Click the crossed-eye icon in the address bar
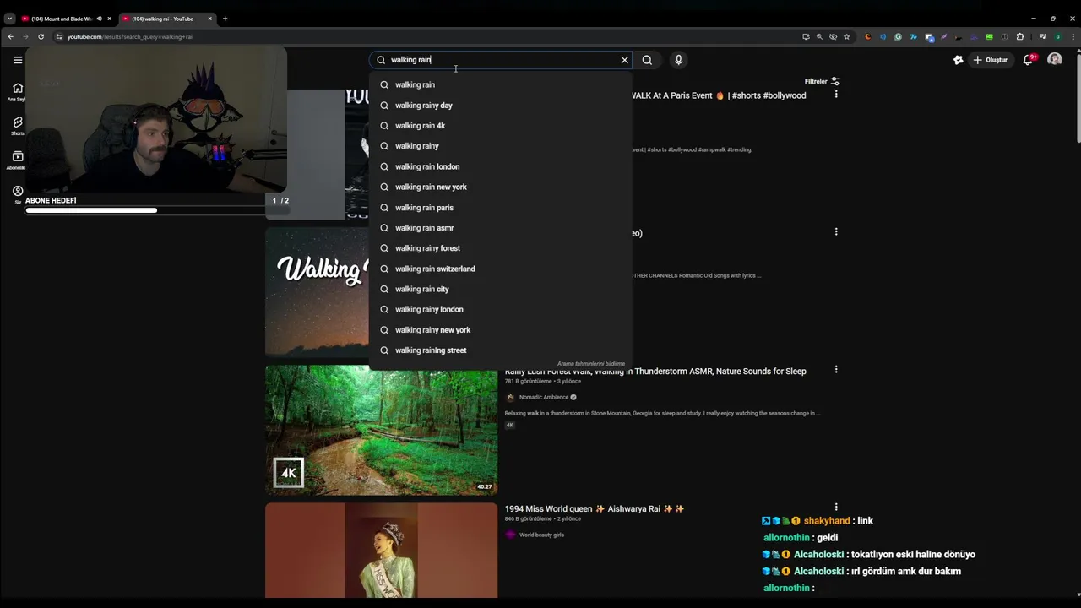1081x608 pixels. click(x=833, y=36)
